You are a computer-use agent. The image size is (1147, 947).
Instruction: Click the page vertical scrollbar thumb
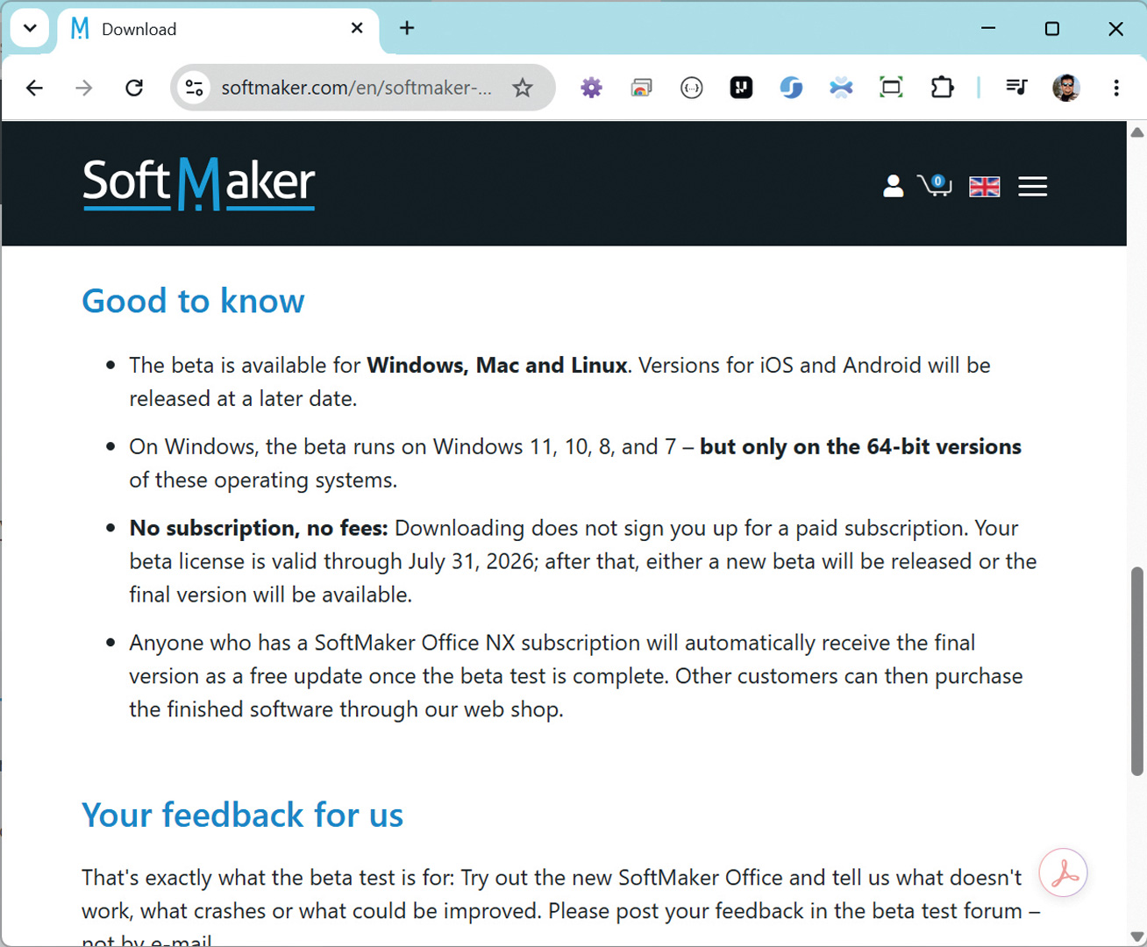point(1137,672)
